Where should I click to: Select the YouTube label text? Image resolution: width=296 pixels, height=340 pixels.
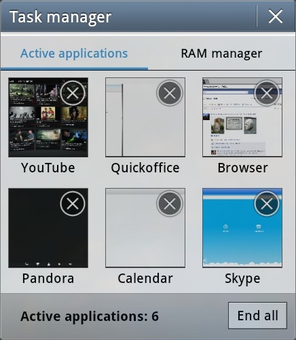[48, 168]
